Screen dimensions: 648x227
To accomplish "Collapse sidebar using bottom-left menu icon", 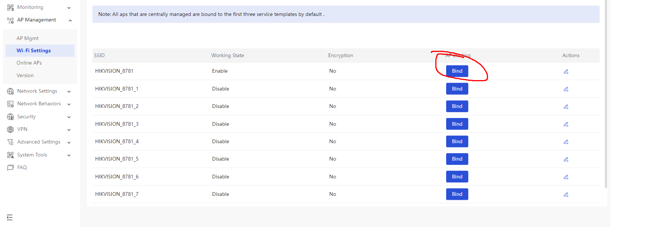I will point(10,217).
